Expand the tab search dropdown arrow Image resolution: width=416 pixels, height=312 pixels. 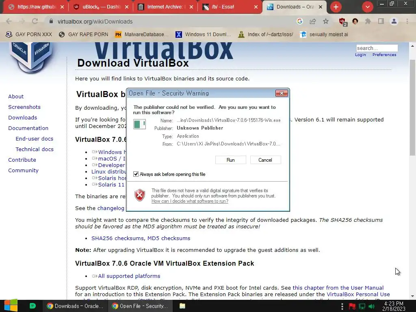[x=367, y=7]
